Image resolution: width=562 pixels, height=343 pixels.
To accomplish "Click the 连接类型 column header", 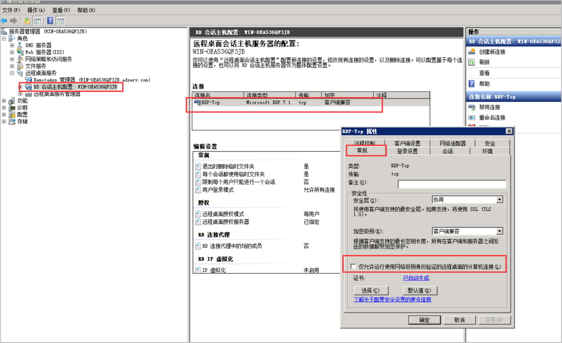I will click(270, 95).
